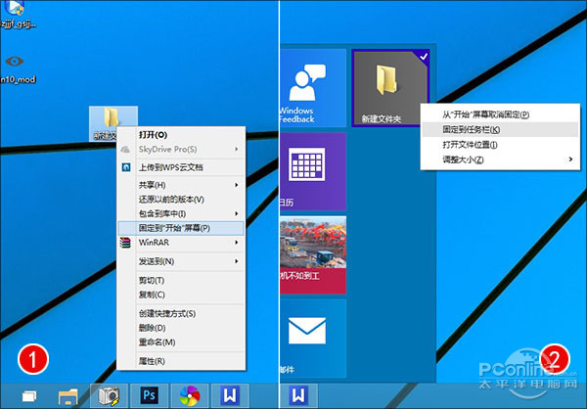Expand the 包含到库中(I) submenu arrow
Viewport: 587px width, 409px height.
pyautogui.click(x=236, y=213)
